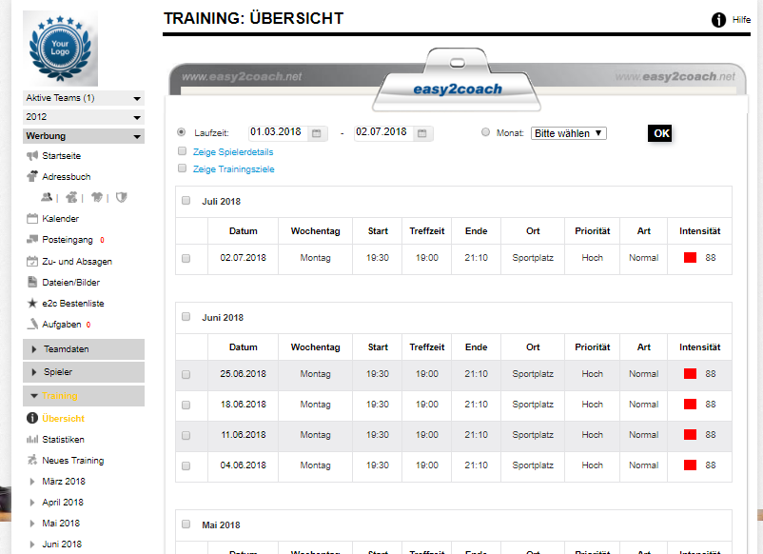
Task: Open the Zu- und Absagen menu item
Action: 76,261
